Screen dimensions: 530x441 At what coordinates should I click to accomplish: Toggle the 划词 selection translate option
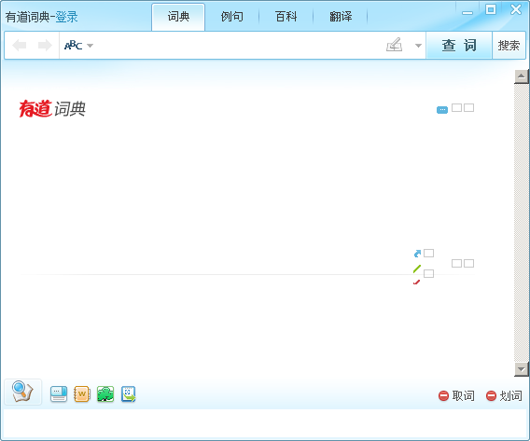(x=504, y=395)
